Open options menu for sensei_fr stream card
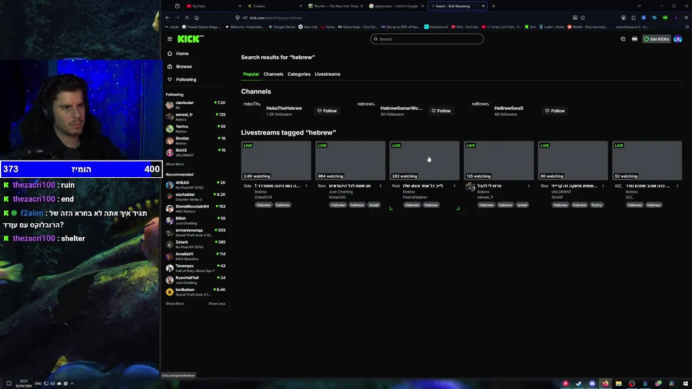The height and width of the screenshot is (389, 692). (529, 186)
